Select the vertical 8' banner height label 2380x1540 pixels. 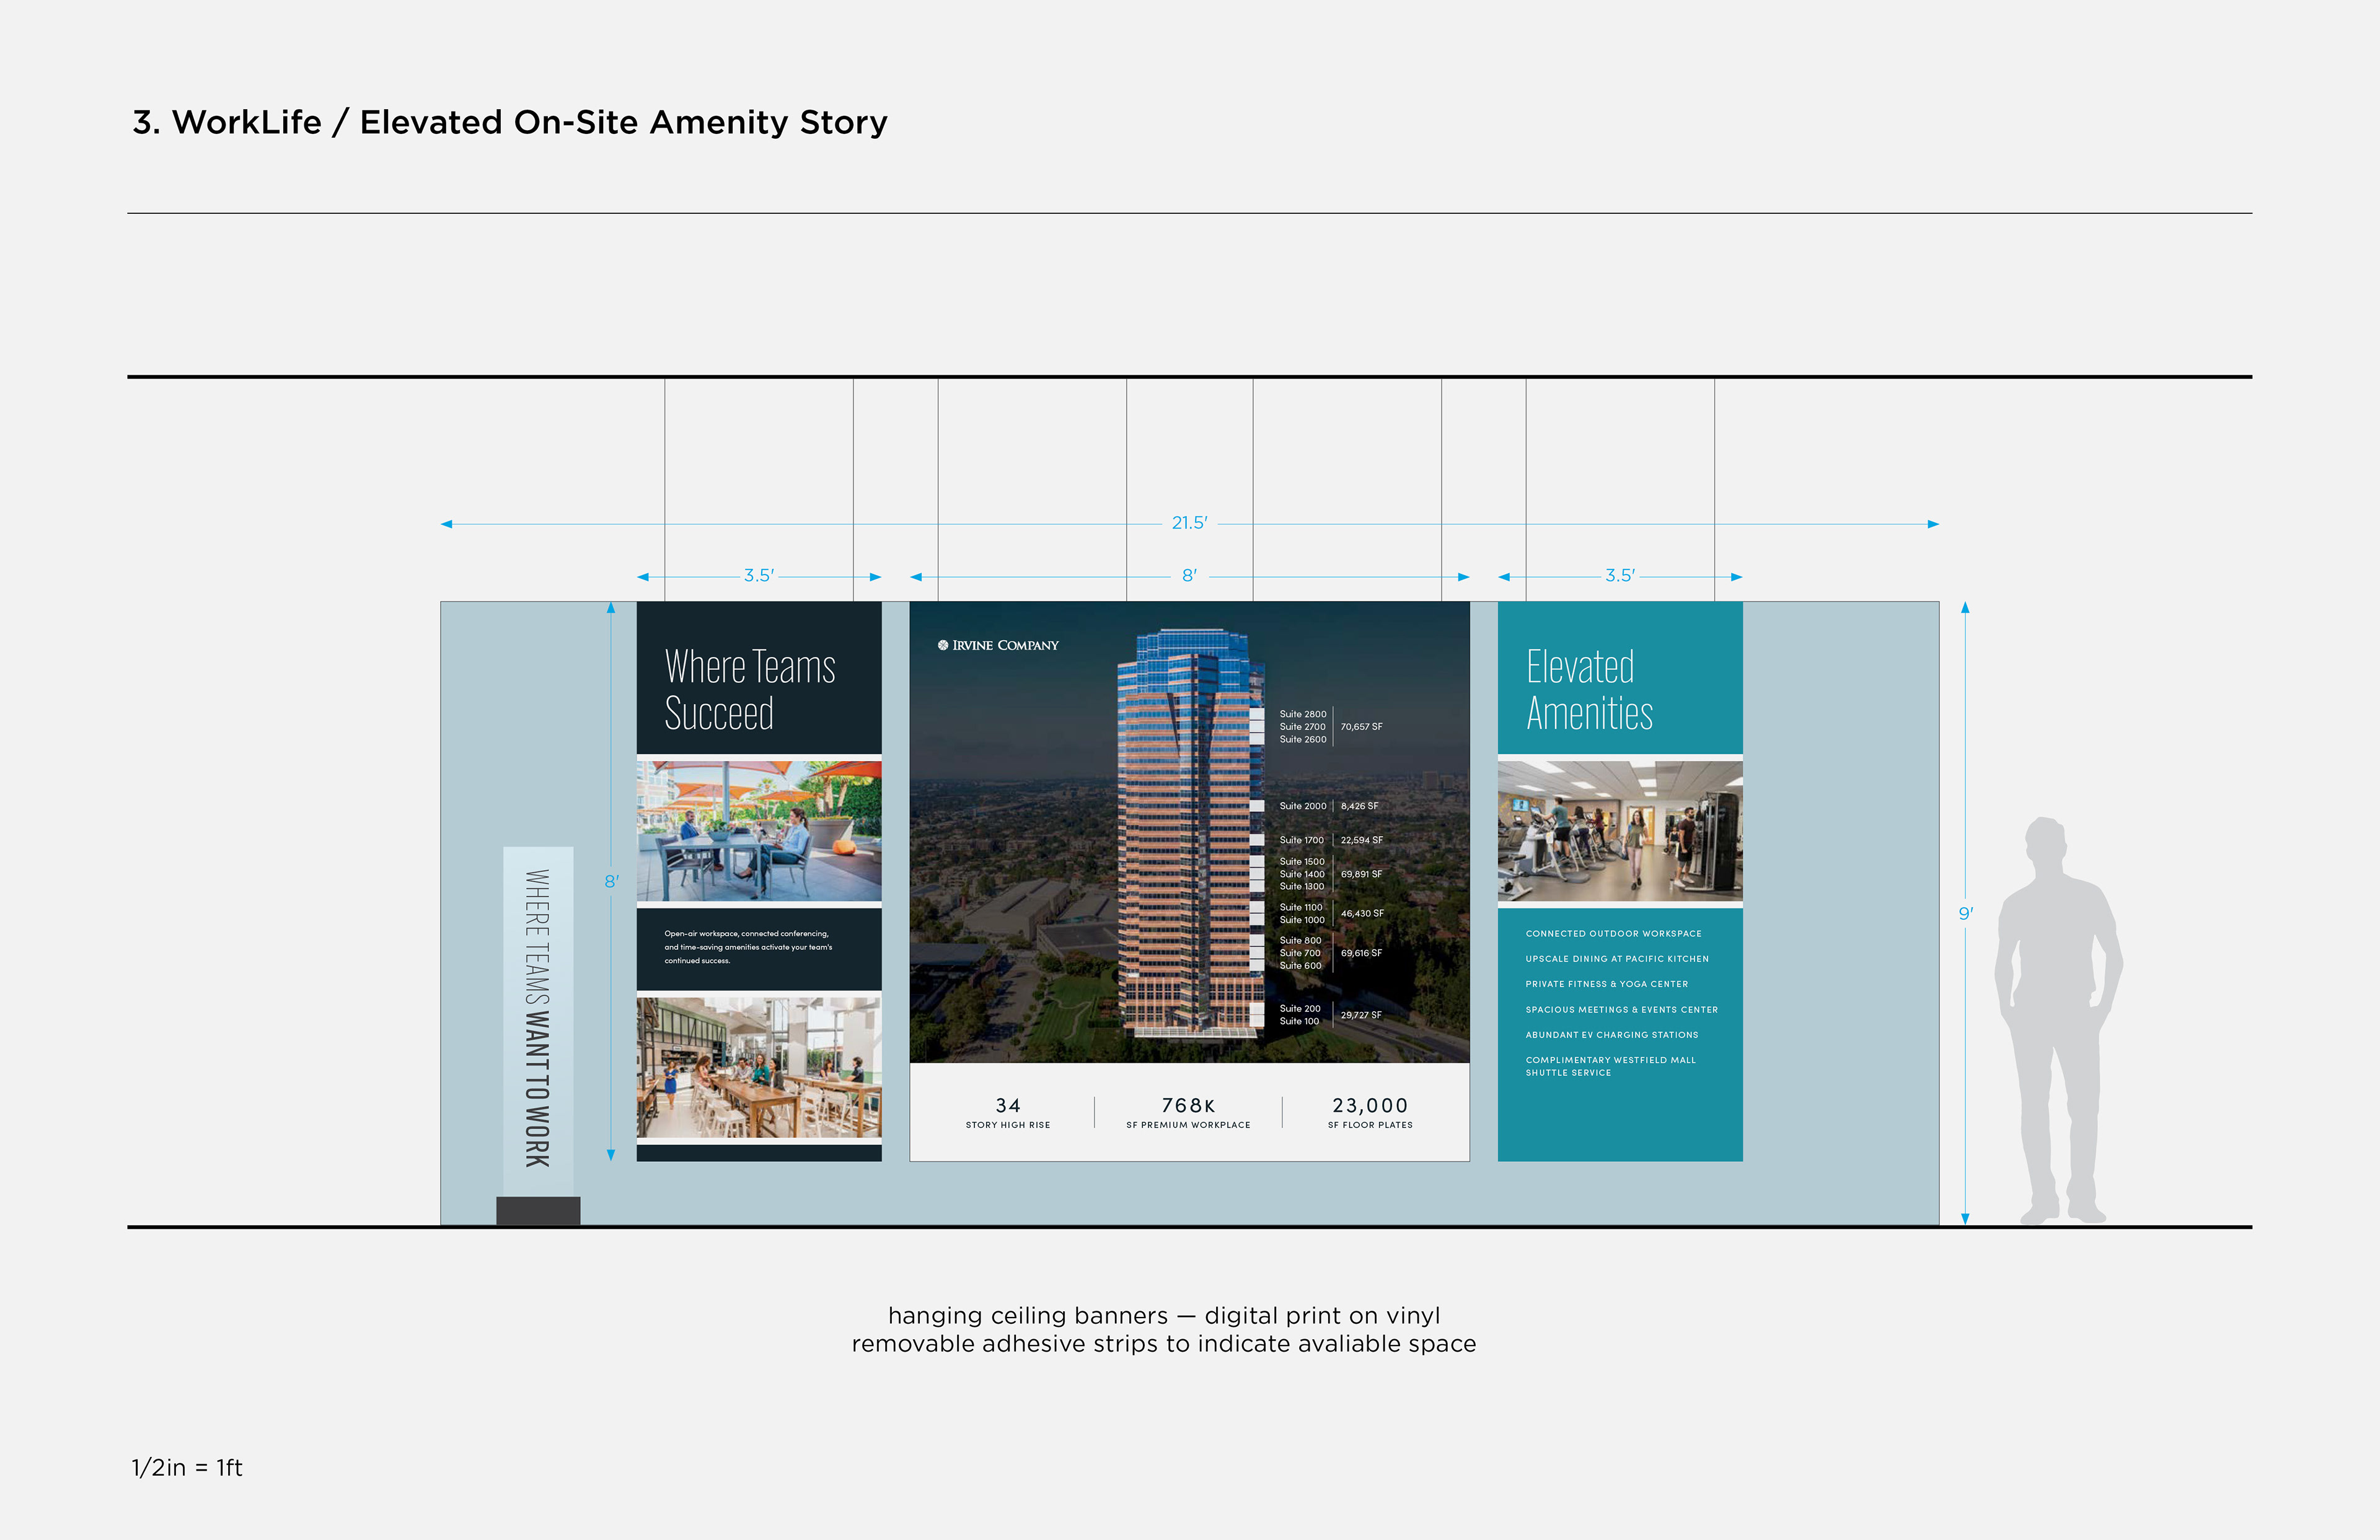pos(611,881)
